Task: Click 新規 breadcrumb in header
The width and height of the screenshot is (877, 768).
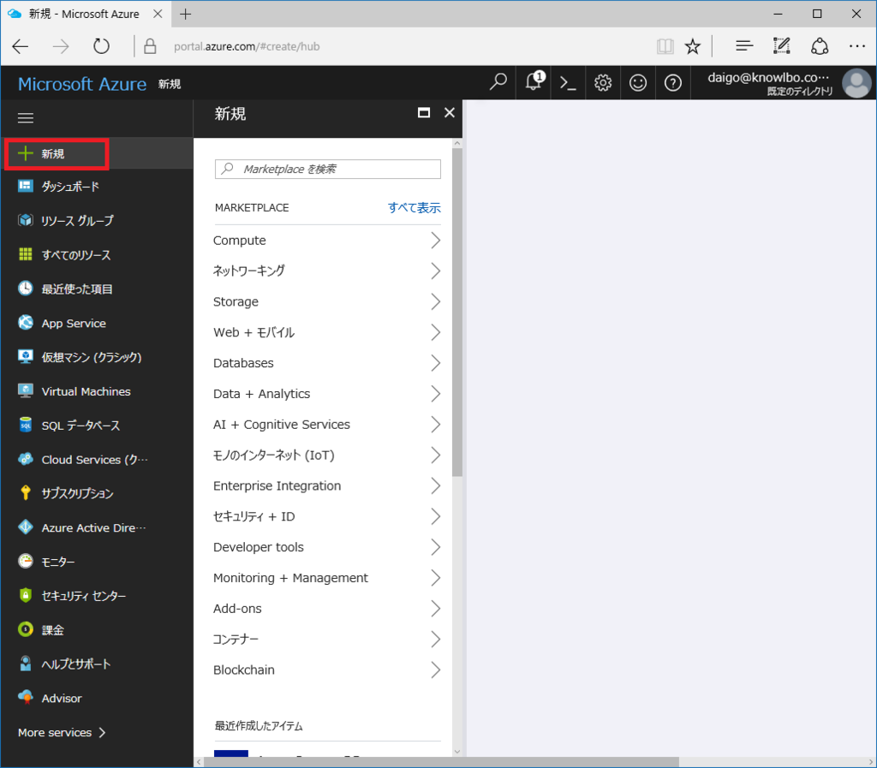Action: click(x=170, y=85)
